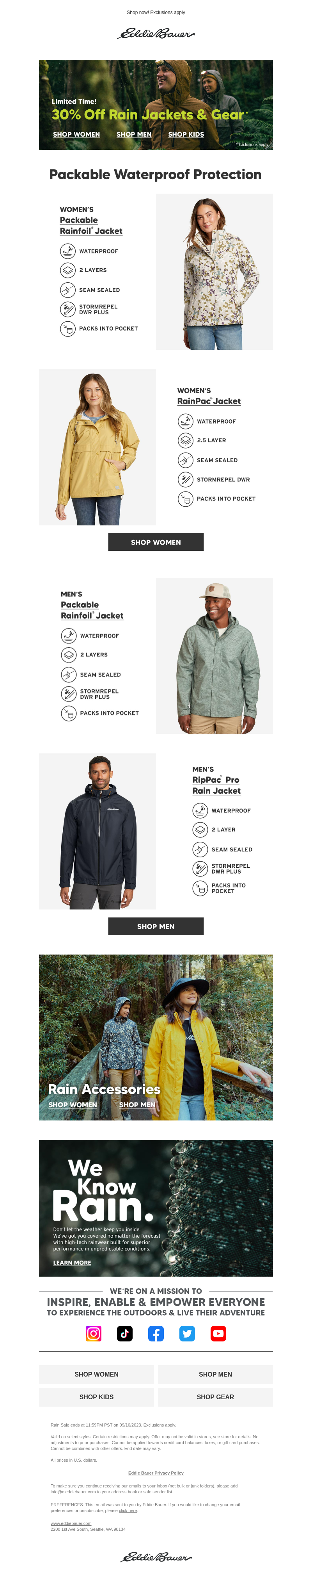The image size is (312, 1571).
Task: Click SHOP WOMEN link in hero banner
Action: coord(76,134)
